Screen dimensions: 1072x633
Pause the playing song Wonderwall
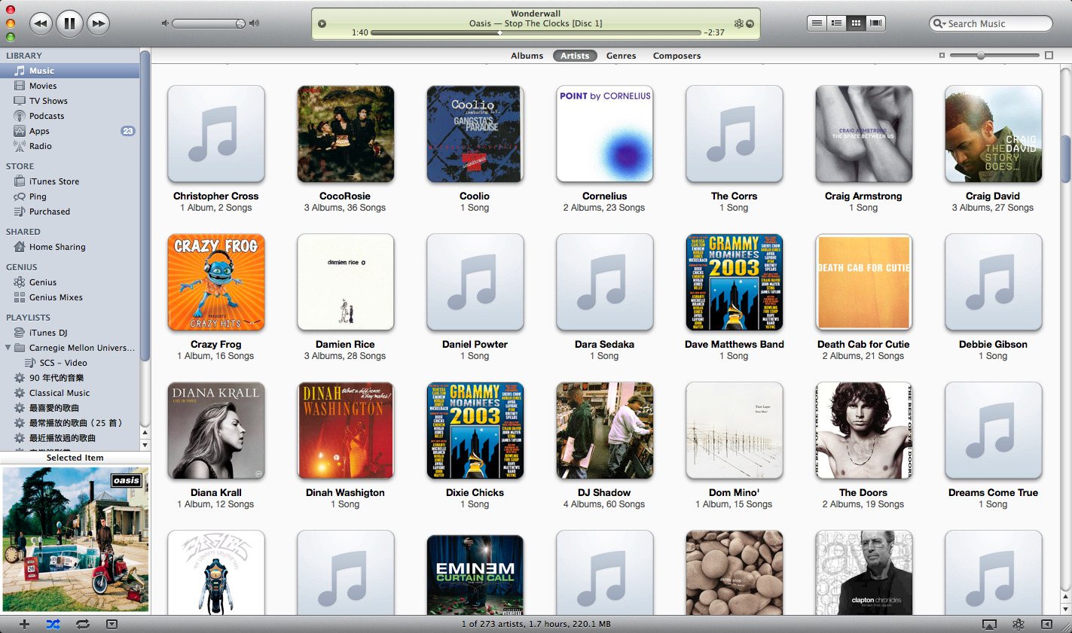coord(69,23)
